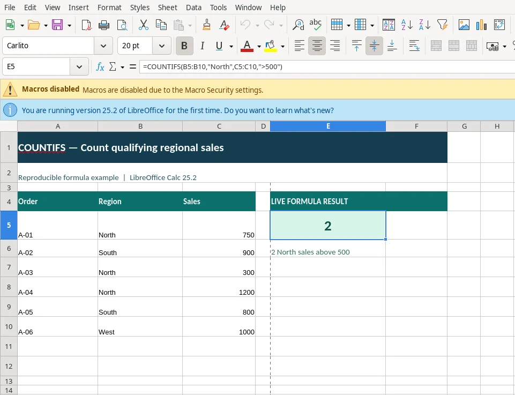Open Find & Replace icon
Image resolution: width=515 pixels, height=395 pixels.
pos(298,25)
